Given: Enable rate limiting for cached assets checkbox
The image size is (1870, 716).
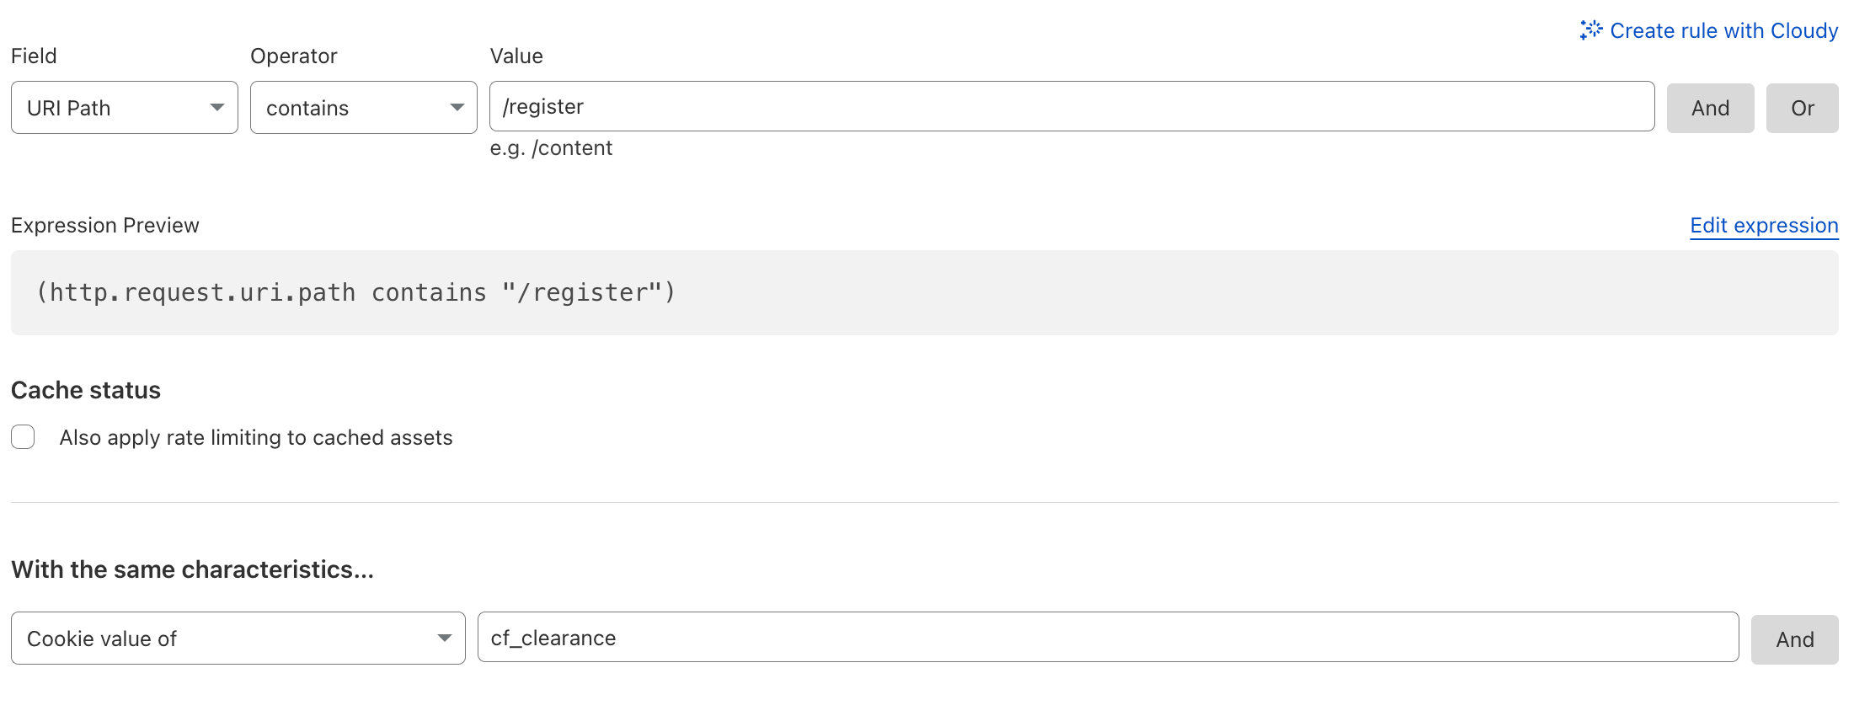Looking at the screenshot, I should pos(23,437).
